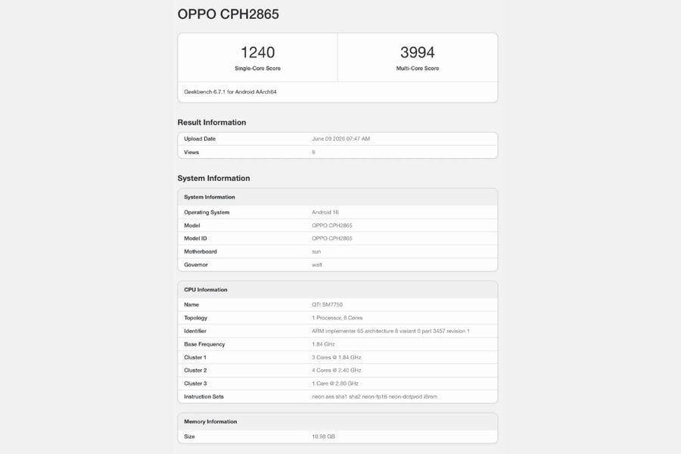Screen dimensions: 681x454
Task: Click the Governor label
Action: point(196,265)
